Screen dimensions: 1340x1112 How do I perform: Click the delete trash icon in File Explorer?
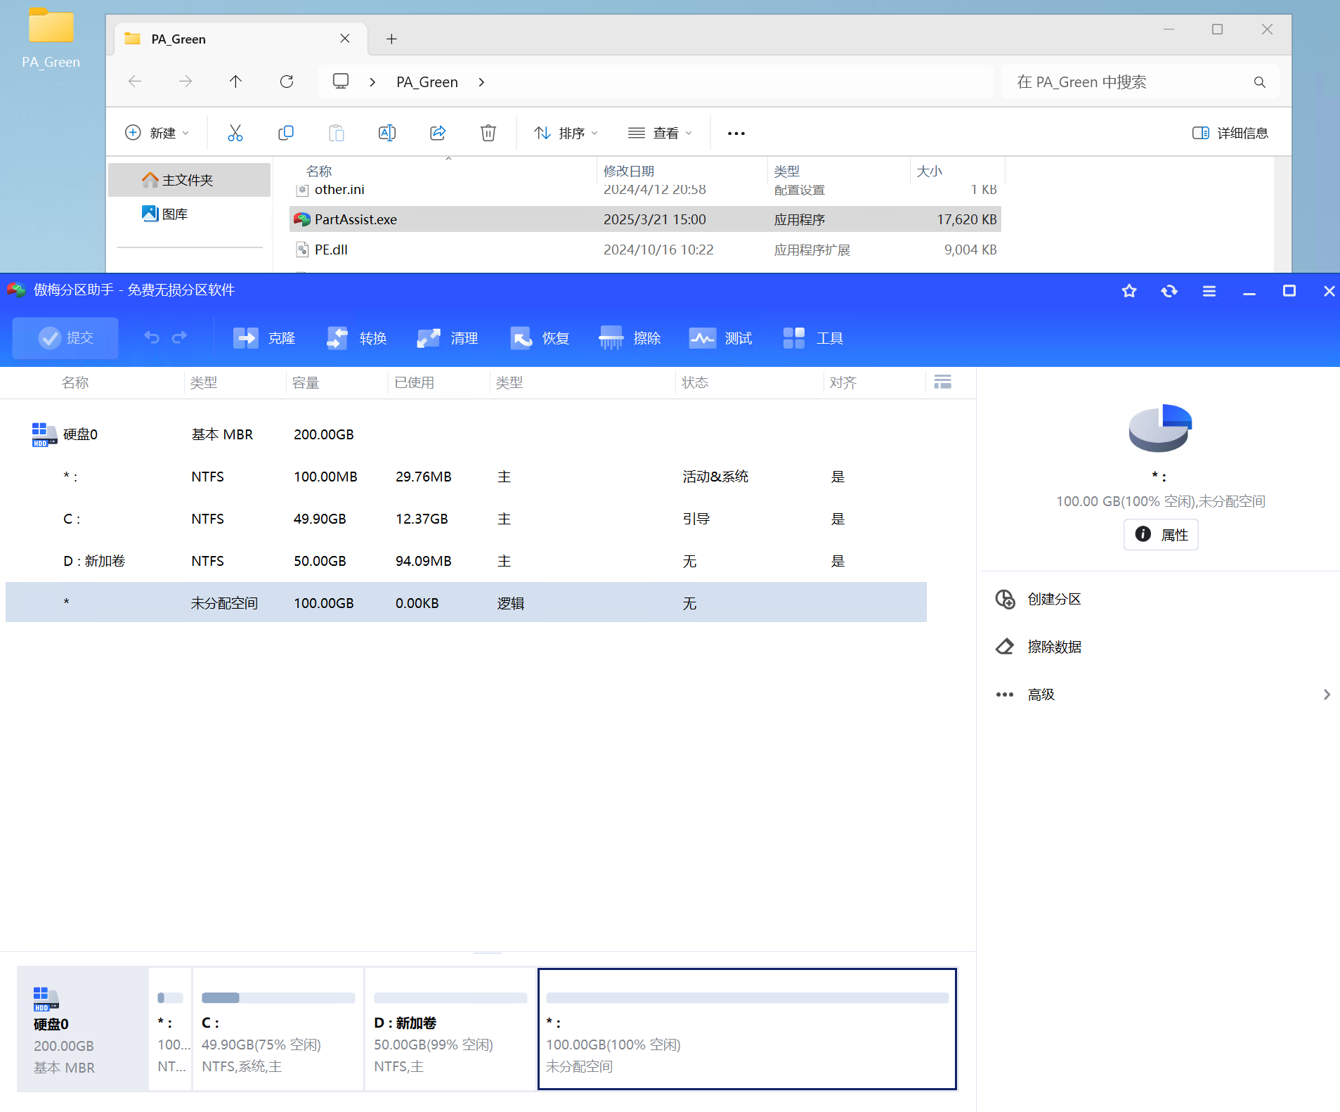[488, 133]
